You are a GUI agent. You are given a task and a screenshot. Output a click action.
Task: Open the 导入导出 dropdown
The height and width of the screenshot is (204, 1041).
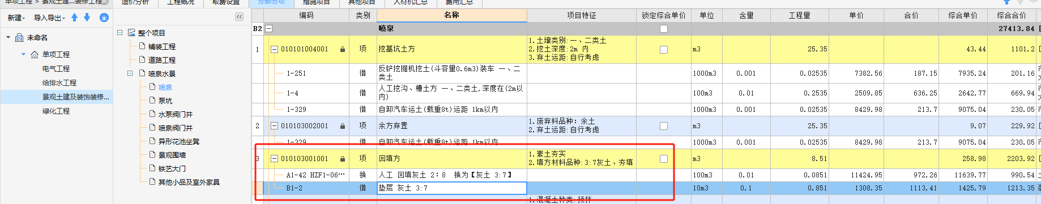49,18
